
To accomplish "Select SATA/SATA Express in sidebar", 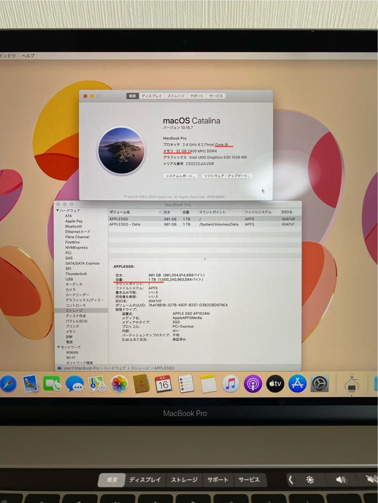I will coord(82,263).
